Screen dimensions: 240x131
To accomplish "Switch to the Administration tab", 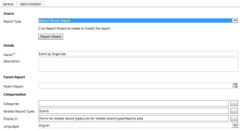I will (x=30, y=4).
